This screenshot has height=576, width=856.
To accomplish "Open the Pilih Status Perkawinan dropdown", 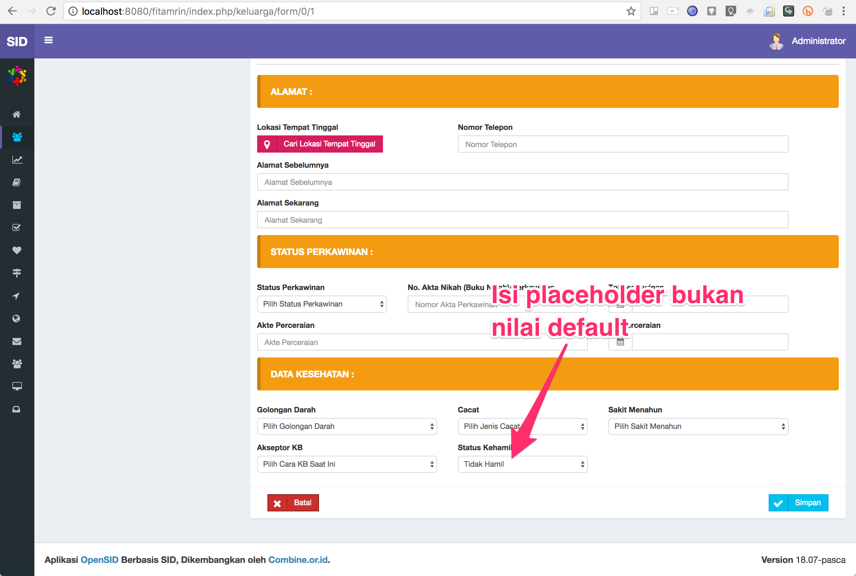I will [x=321, y=304].
